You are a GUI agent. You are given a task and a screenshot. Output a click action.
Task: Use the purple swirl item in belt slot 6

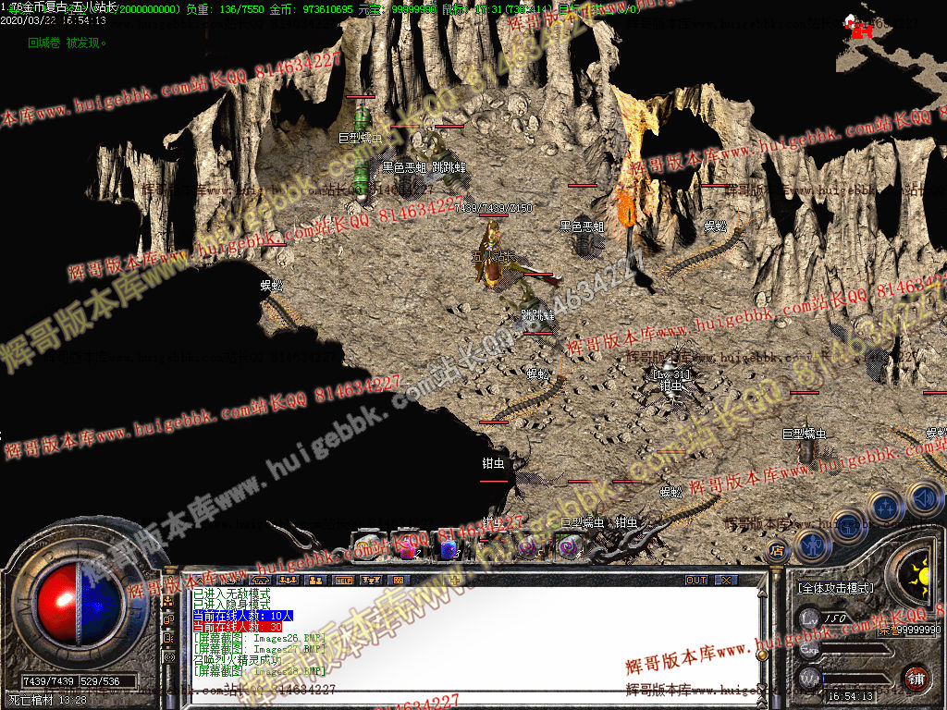click(x=567, y=547)
